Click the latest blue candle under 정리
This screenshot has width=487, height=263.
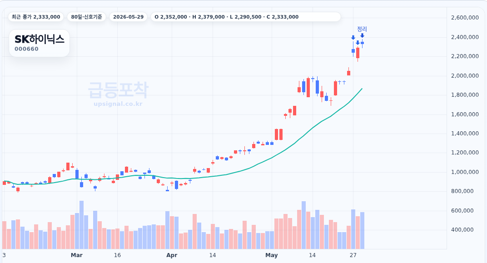click(362, 43)
